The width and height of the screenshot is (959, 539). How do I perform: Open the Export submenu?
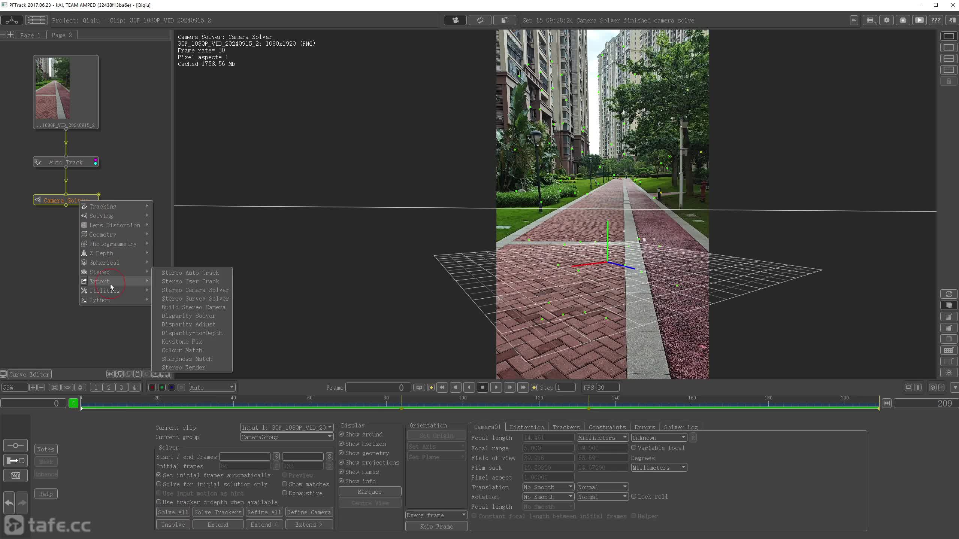[116, 281]
